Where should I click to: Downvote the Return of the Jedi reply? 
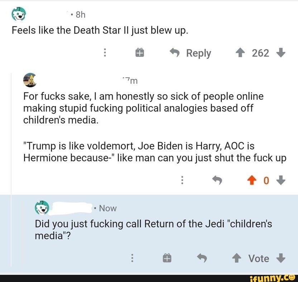tap(282, 258)
